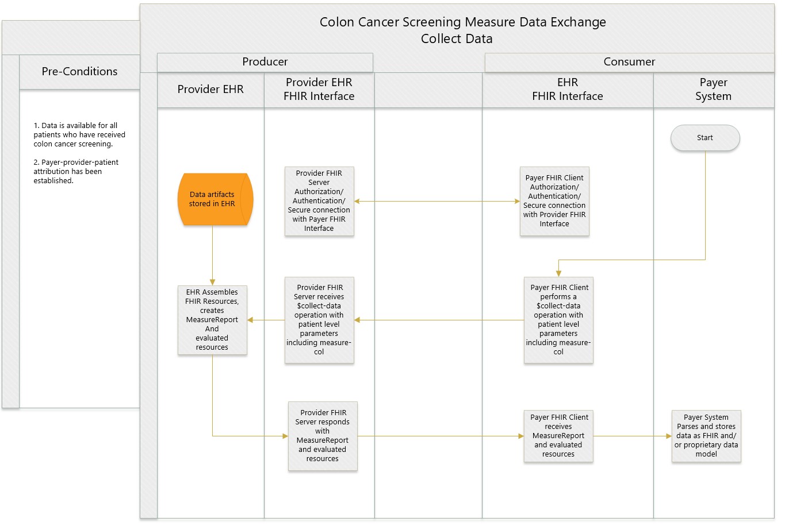Screen dimensions: 785x526
Task: Click the Payer FHIR Client receives MeasureReport box
Action: [558, 436]
